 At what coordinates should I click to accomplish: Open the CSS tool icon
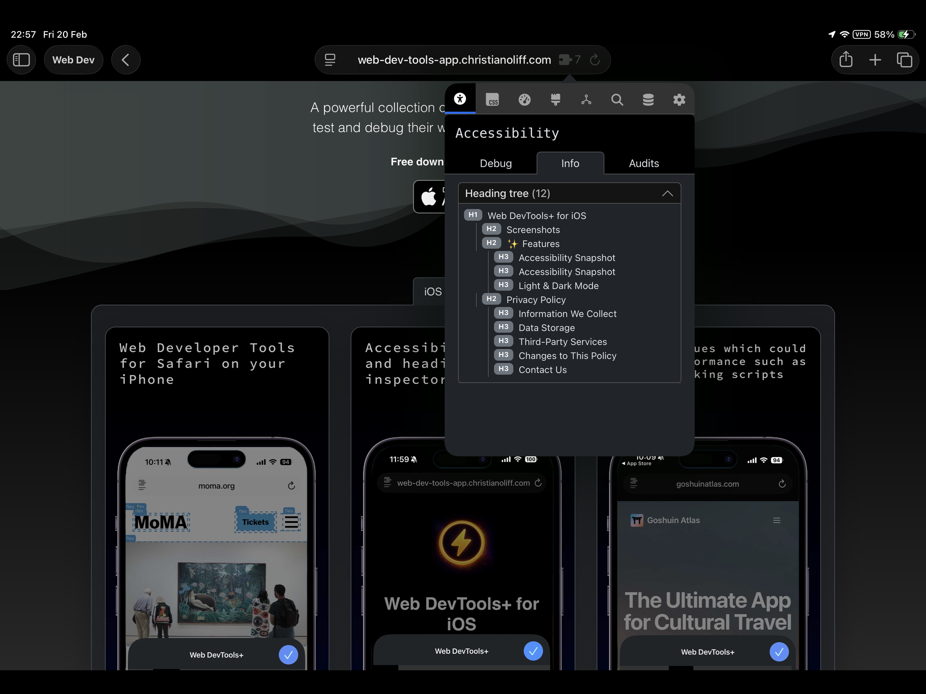tap(492, 100)
